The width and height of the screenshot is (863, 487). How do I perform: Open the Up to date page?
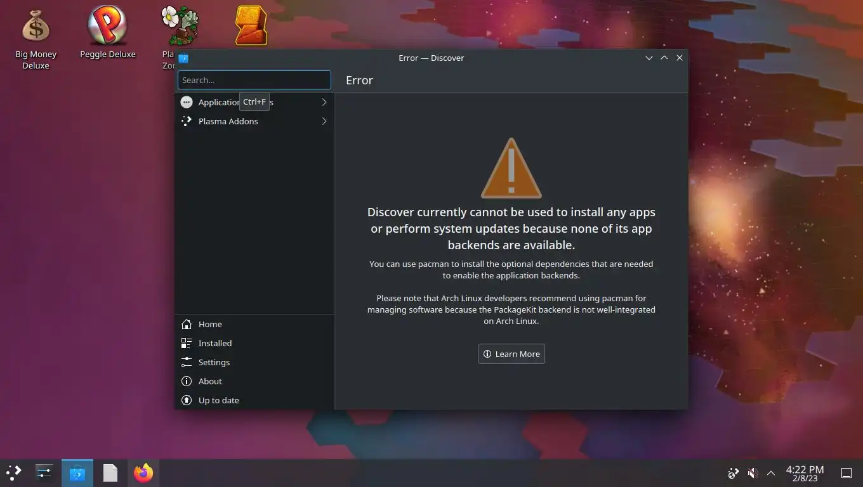pyautogui.click(x=254, y=400)
